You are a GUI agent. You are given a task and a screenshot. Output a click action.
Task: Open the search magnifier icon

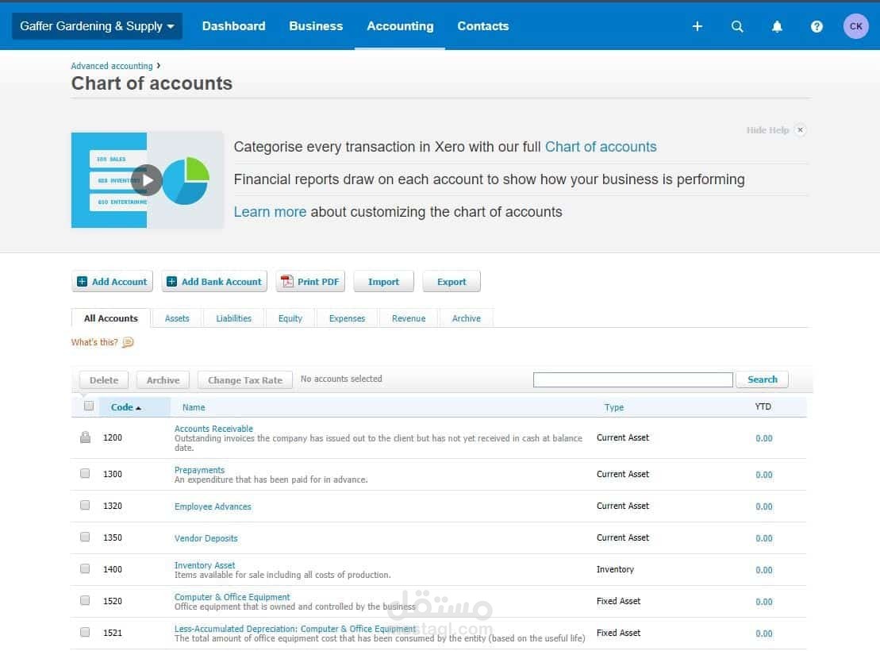[737, 26]
